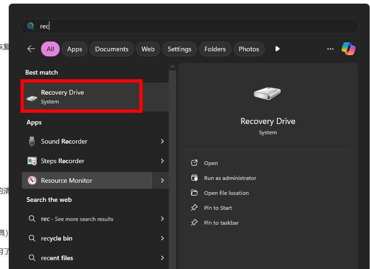Click the large Recovery Drive preview icon

click(x=267, y=93)
